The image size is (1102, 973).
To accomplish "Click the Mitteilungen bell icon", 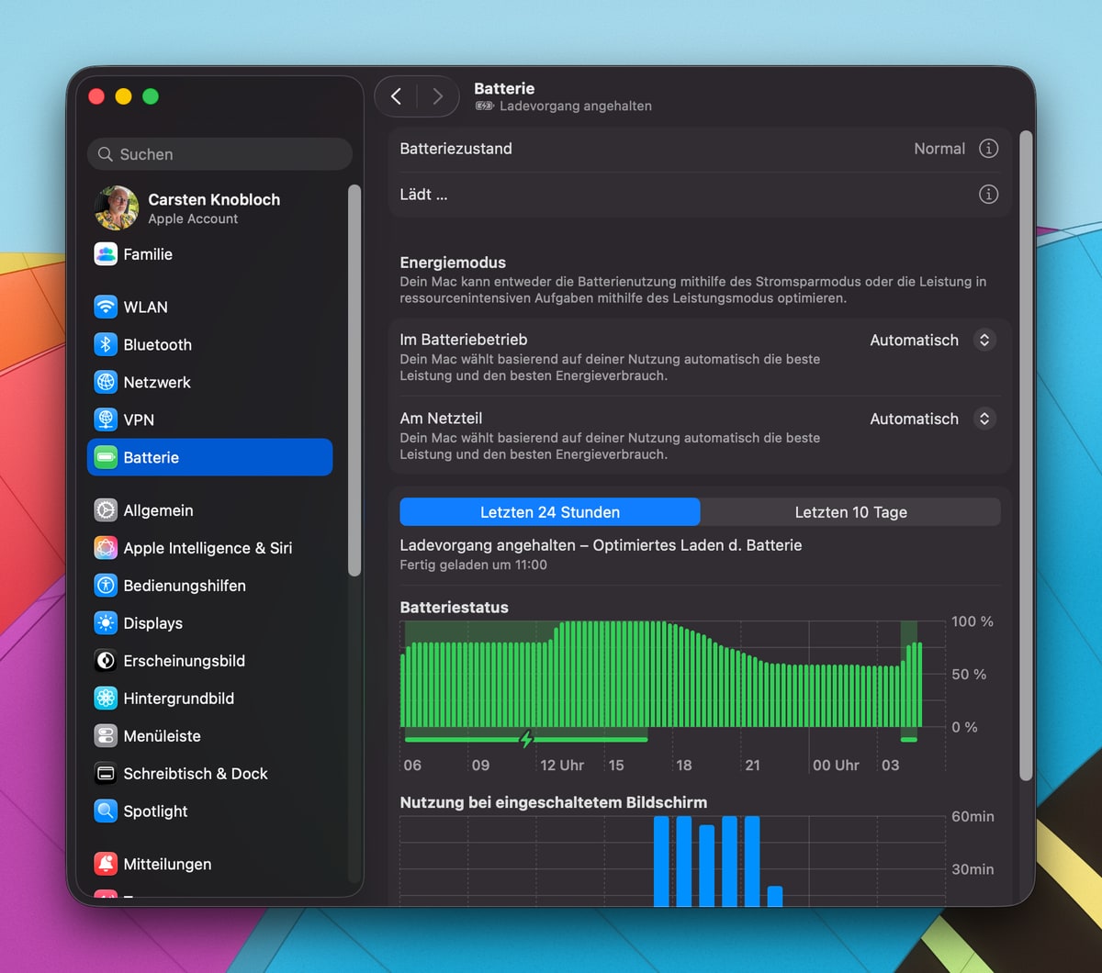I will (106, 864).
